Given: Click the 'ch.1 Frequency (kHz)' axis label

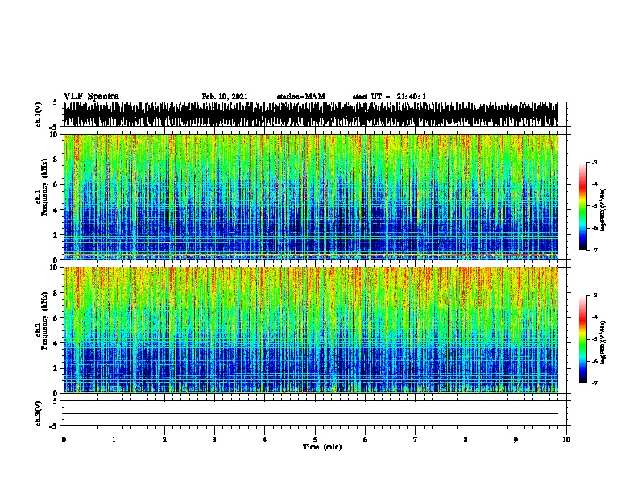Looking at the screenshot, I should point(42,186).
